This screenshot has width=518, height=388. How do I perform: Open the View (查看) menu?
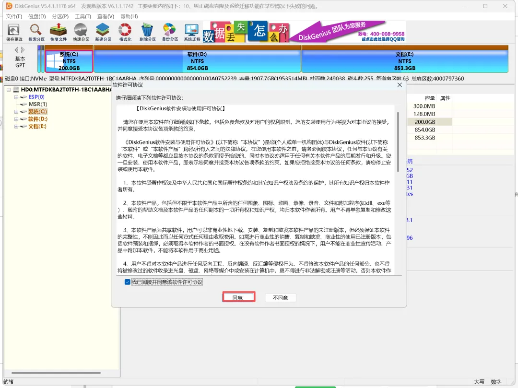coord(106,16)
